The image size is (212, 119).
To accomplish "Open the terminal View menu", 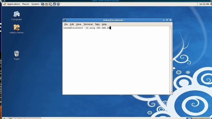I will pyautogui.click(x=79, y=24).
